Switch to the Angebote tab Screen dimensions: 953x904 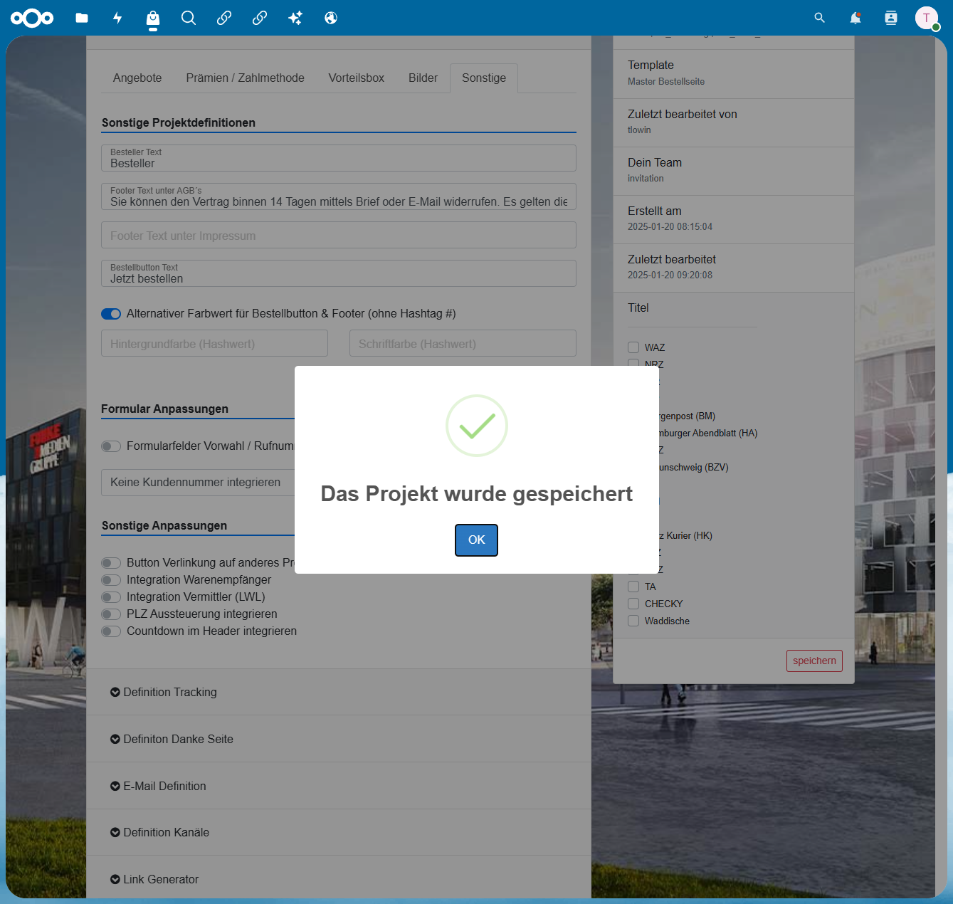tap(137, 78)
